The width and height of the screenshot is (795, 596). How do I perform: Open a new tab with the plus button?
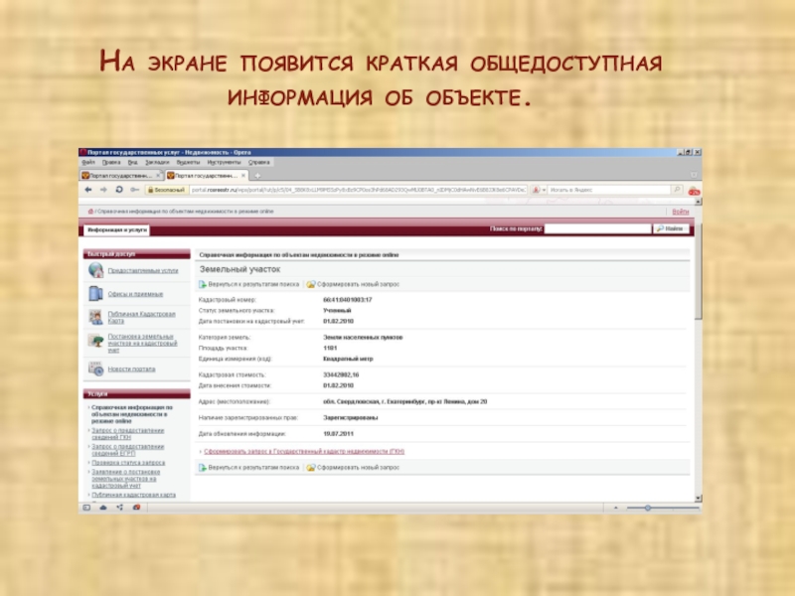(x=257, y=176)
